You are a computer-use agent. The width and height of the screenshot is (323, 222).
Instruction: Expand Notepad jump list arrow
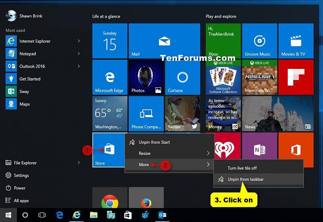(x=79, y=54)
